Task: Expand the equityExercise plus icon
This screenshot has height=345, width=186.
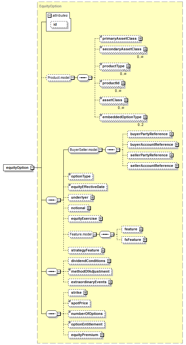Action: coord(101,219)
